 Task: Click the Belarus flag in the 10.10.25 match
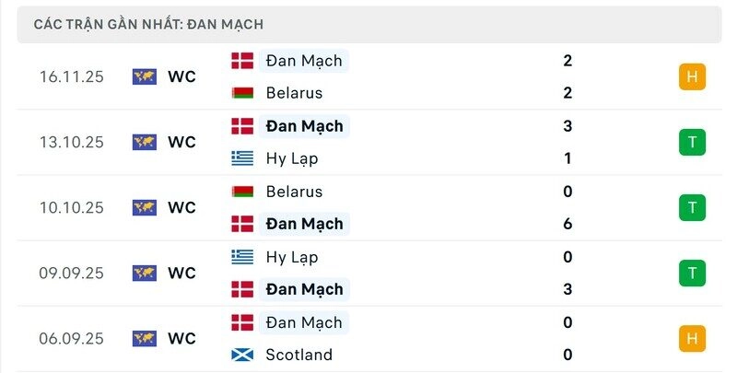point(242,192)
